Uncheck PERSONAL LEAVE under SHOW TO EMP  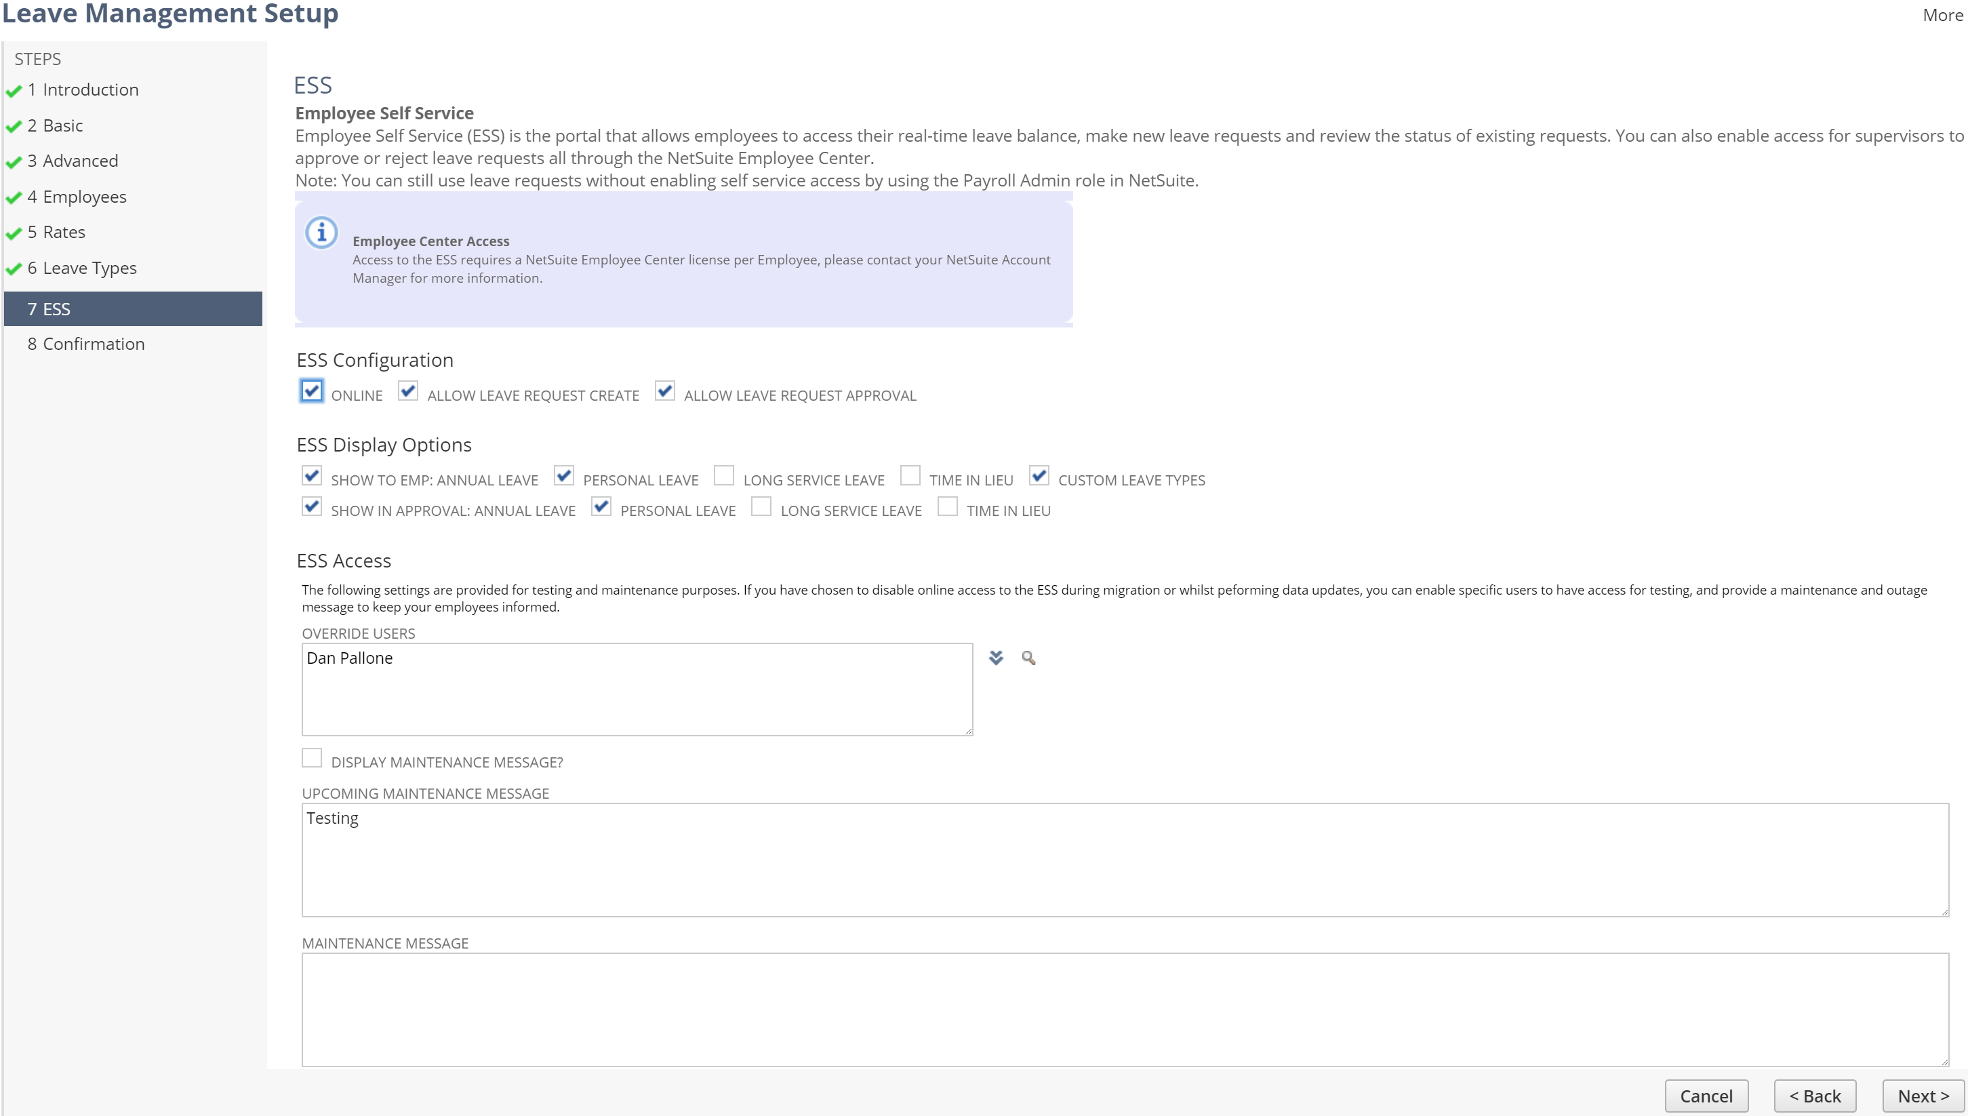565,476
